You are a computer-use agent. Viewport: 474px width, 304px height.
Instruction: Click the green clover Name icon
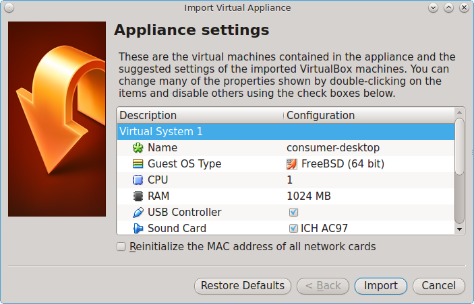click(138, 148)
